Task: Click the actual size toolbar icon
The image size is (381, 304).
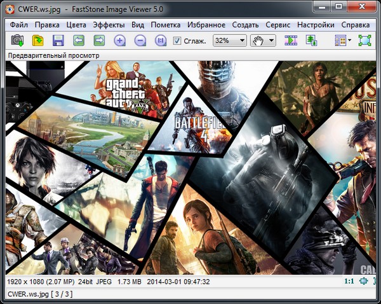Action: [161, 41]
